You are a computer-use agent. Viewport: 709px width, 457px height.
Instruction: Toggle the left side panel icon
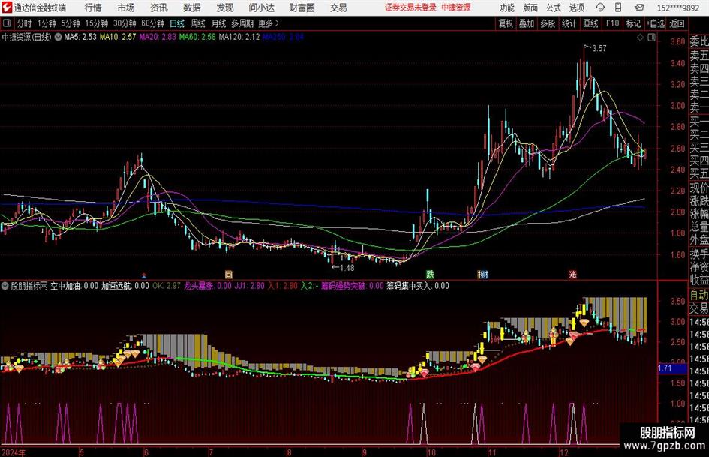[6, 23]
